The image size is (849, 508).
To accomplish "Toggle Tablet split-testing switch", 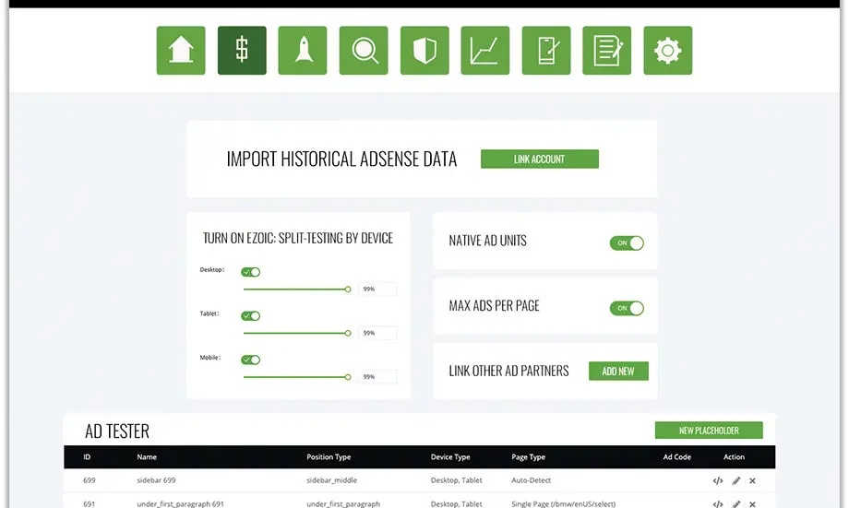I will [x=251, y=315].
